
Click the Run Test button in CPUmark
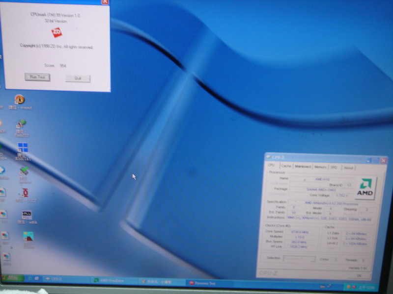pos(37,77)
